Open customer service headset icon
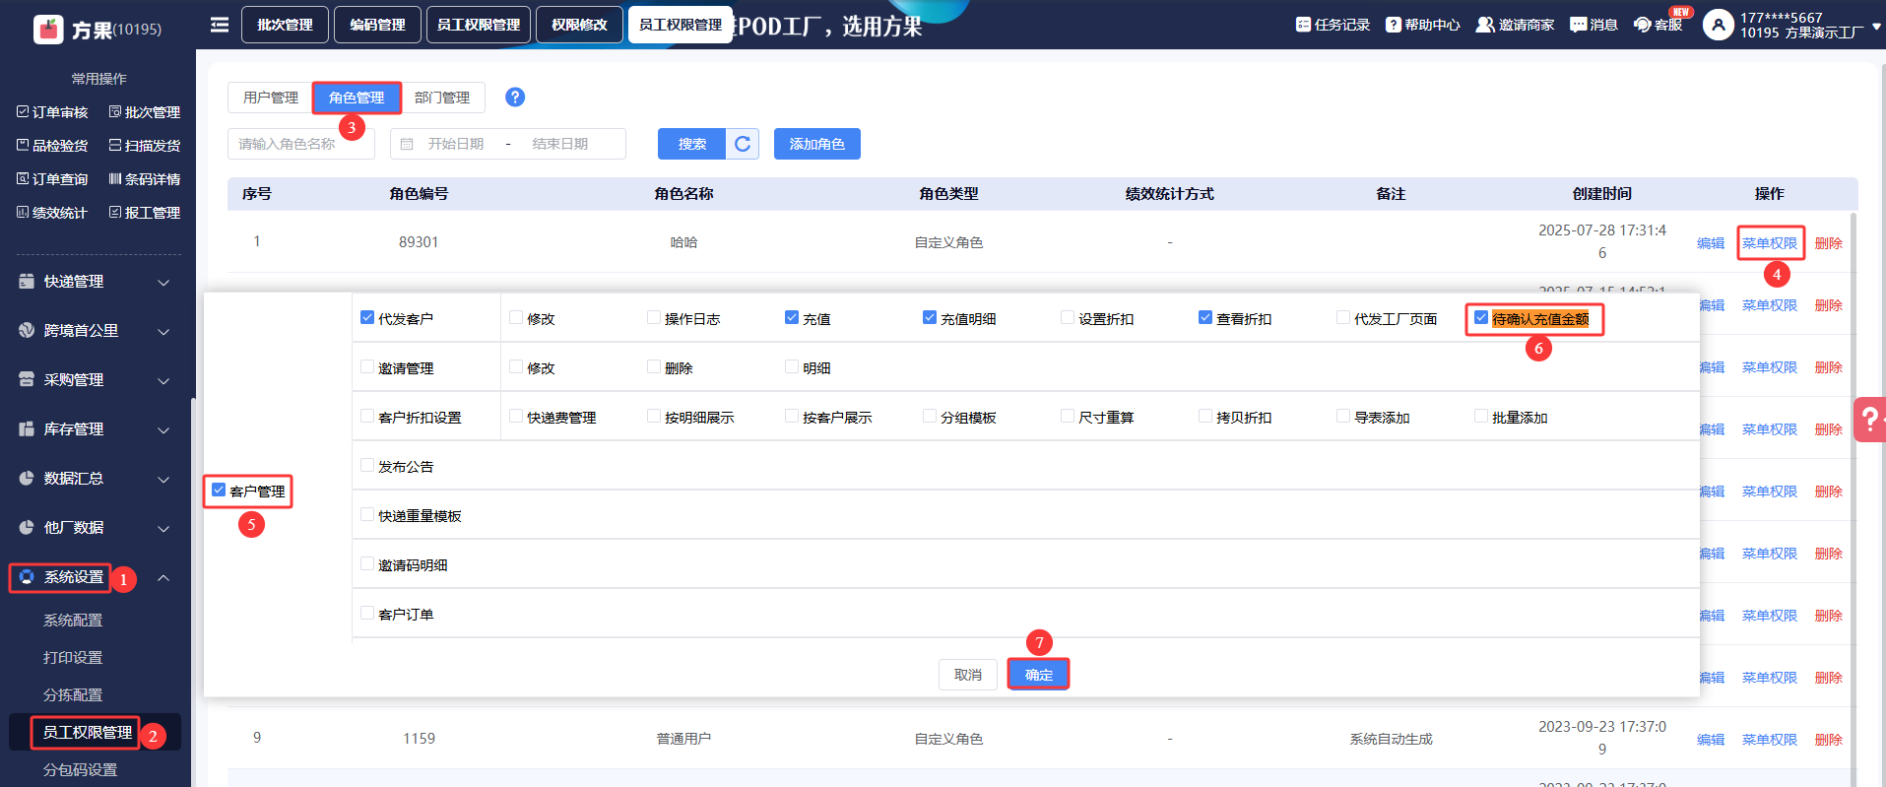This screenshot has height=787, width=1886. click(1643, 25)
